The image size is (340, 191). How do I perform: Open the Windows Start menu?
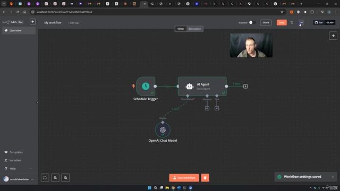(149, 188)
